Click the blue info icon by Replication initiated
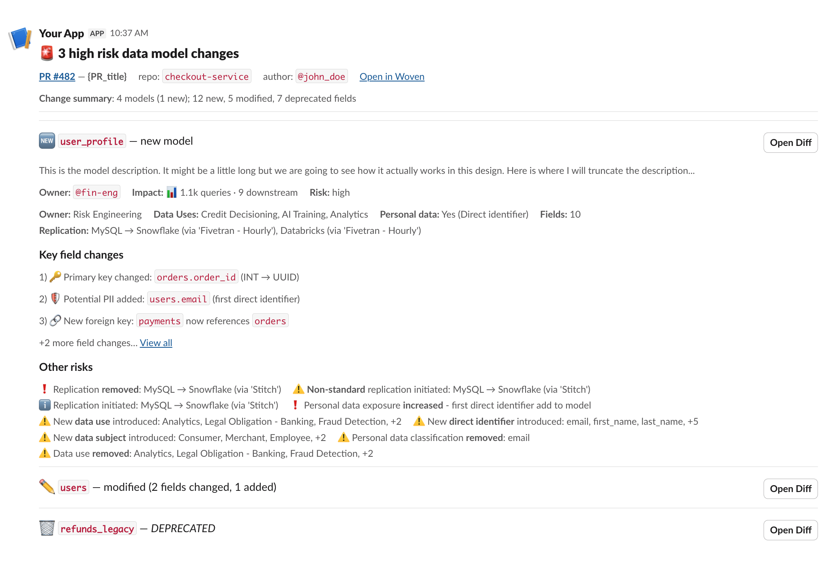The height and width of the screenshot is (565, 837). (45, 405)
